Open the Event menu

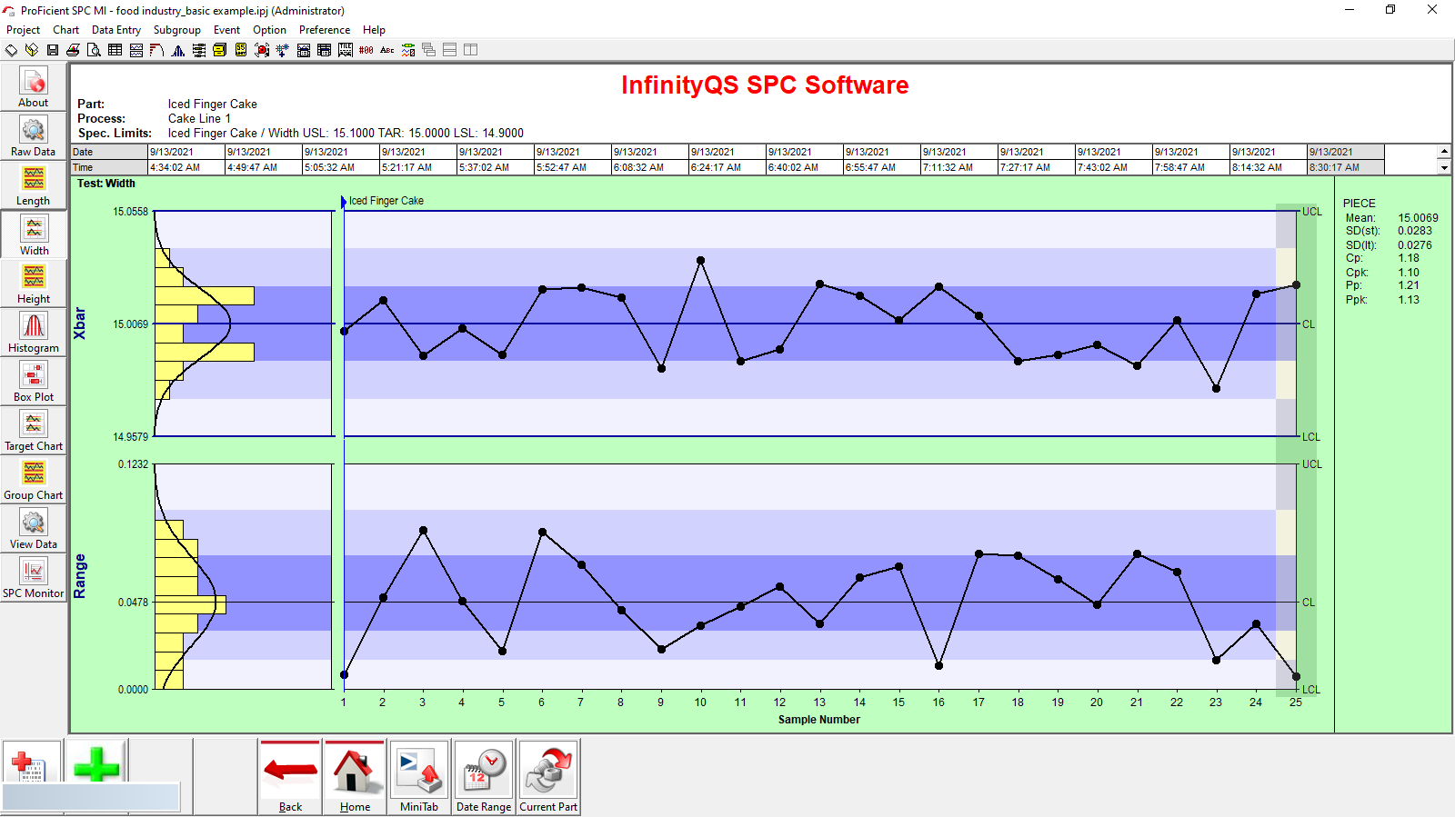[x=227, y=30]
